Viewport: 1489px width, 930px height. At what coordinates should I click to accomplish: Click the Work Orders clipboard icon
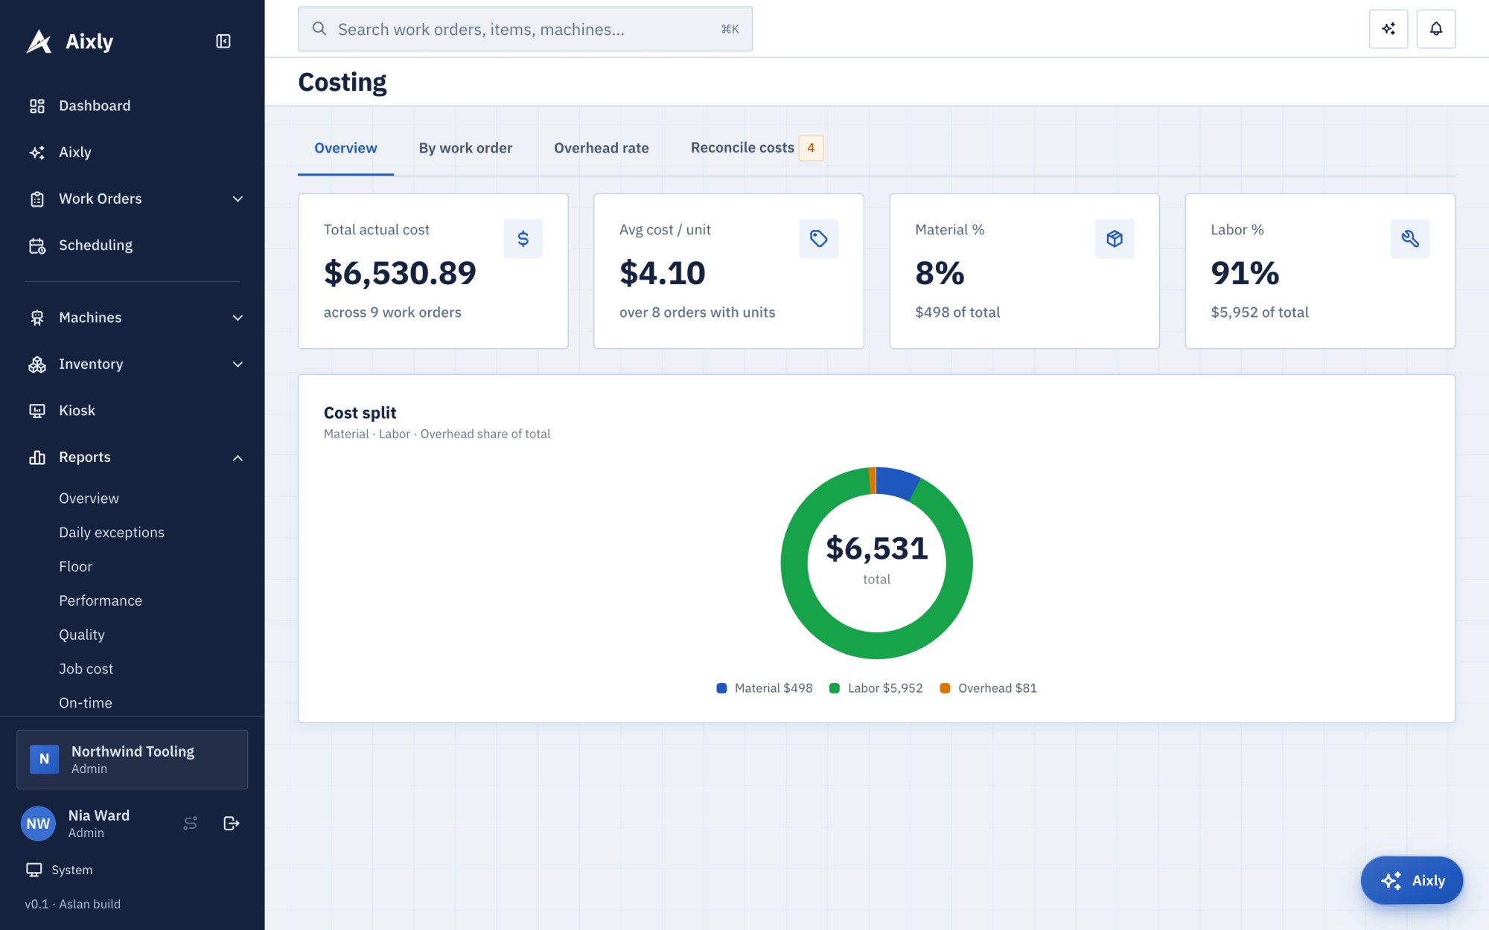pyautogui.click(x=37, y=199)
